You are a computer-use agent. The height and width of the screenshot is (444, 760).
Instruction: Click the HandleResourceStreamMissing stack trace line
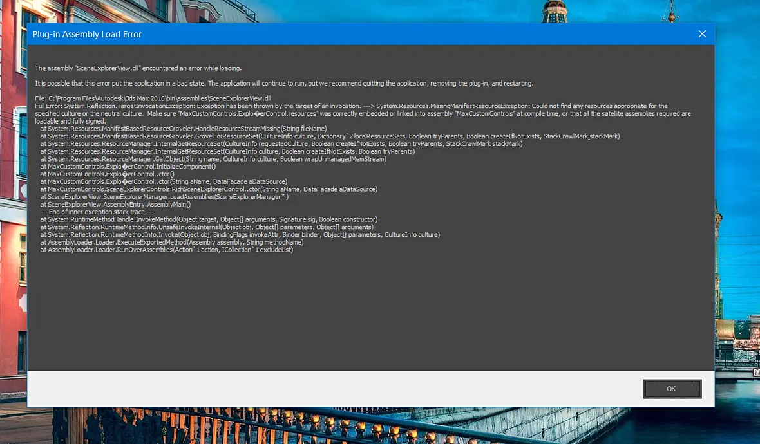coord(184,129)
